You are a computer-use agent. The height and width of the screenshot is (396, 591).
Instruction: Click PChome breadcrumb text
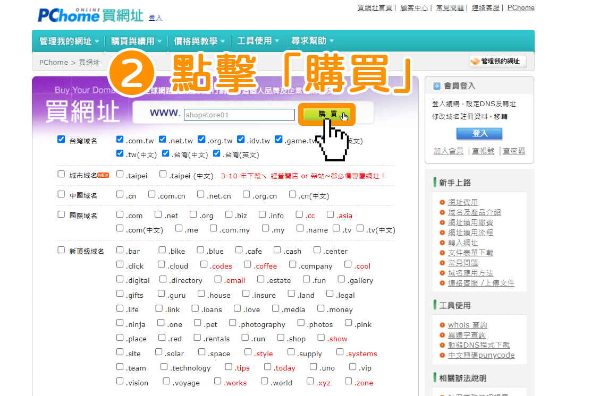(54, 63)
